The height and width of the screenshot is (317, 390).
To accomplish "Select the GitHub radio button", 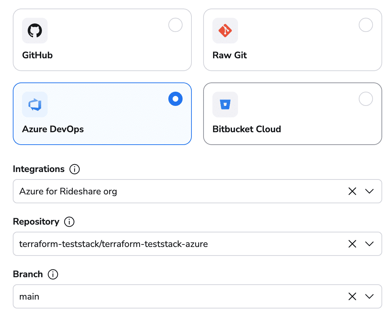I will pyautogui.click(x=175, y=25).
